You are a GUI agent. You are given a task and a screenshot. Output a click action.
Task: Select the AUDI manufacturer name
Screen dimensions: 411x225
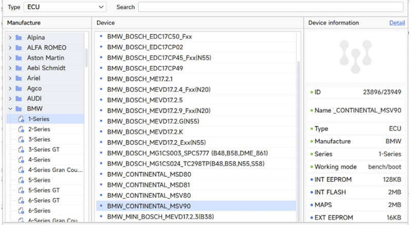(34, 99)
